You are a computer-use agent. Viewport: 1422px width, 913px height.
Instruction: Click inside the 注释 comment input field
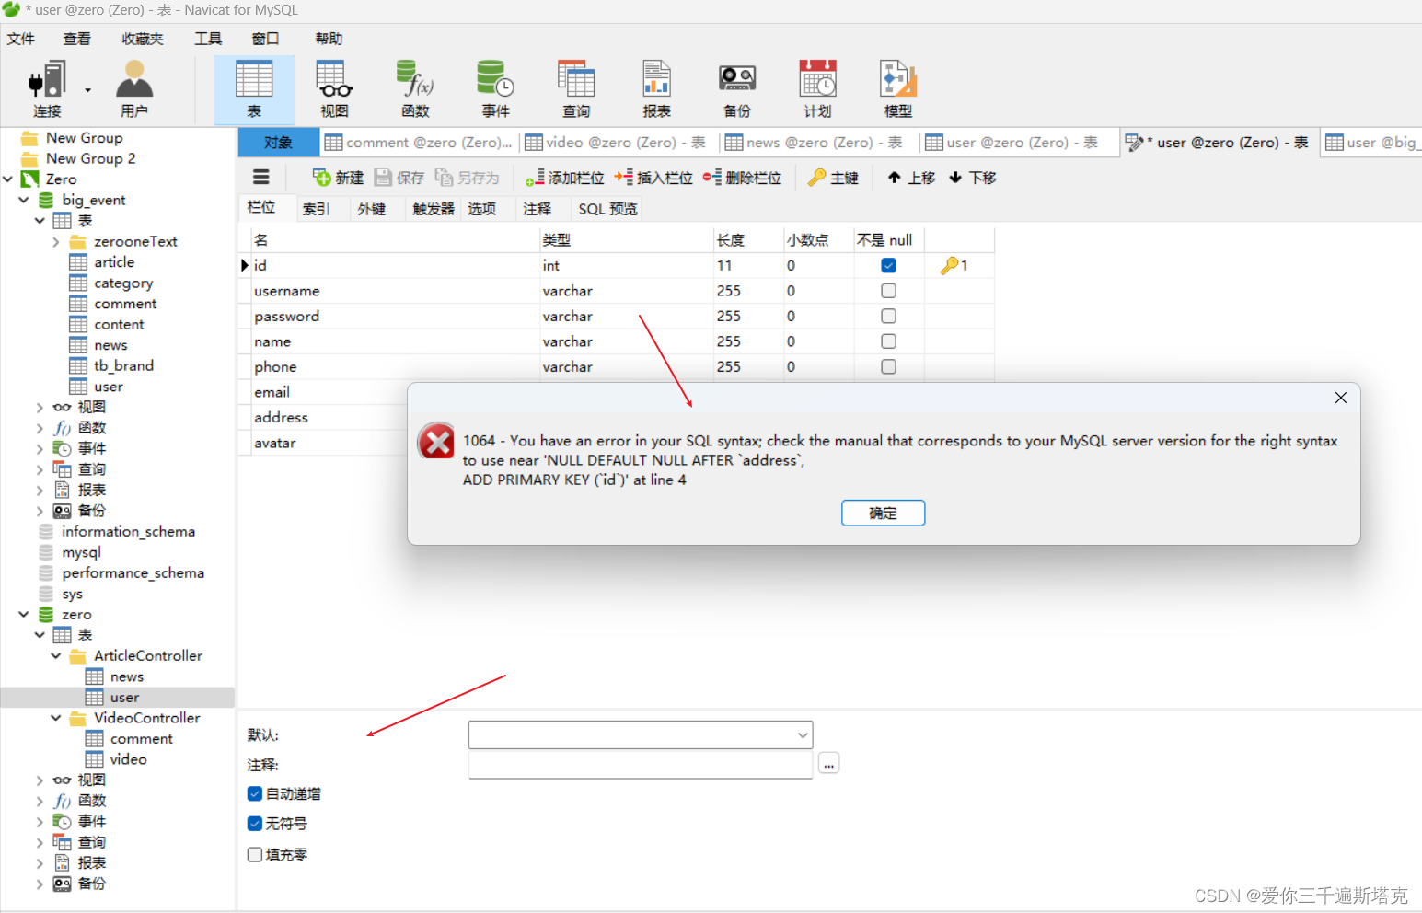click(x=640, y=765)
